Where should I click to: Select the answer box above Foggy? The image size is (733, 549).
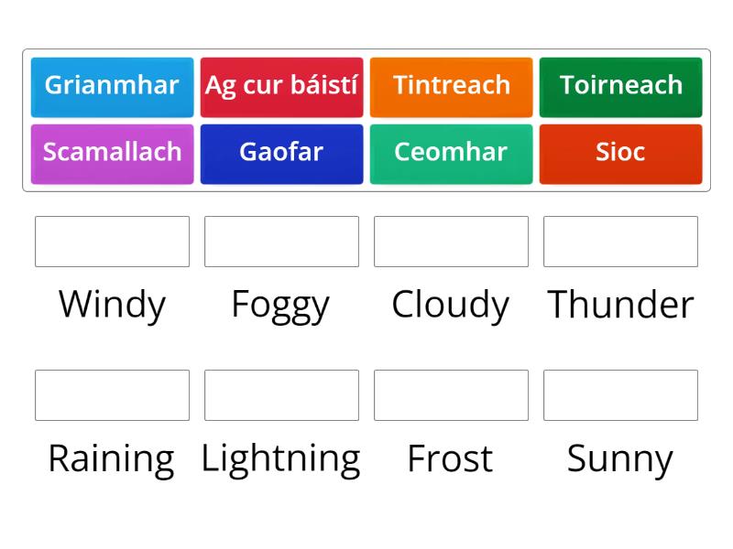pos(281,242)
